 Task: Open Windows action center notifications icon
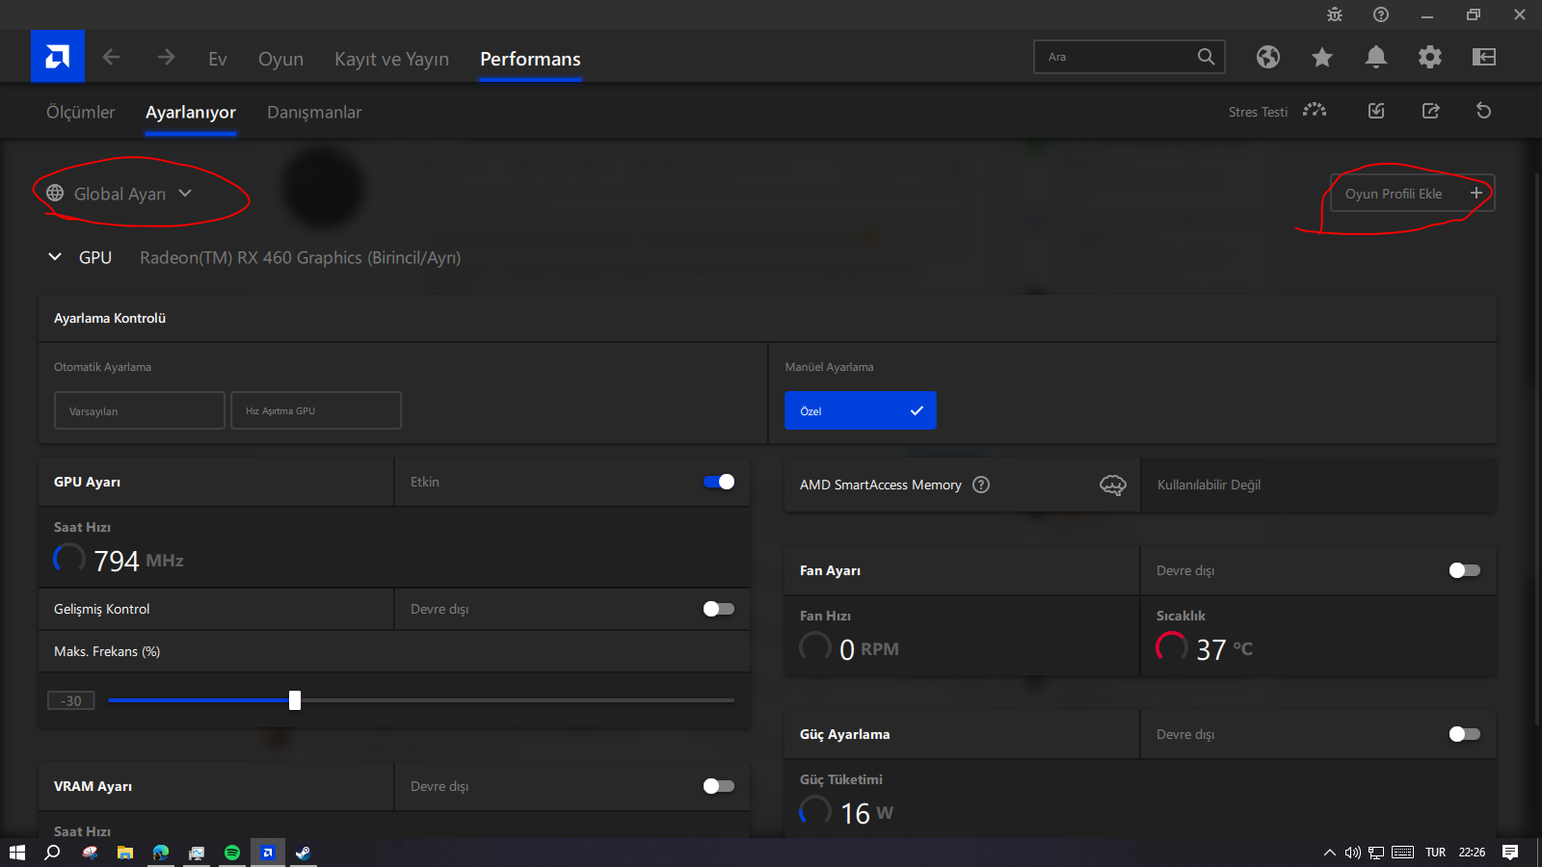1510,853
